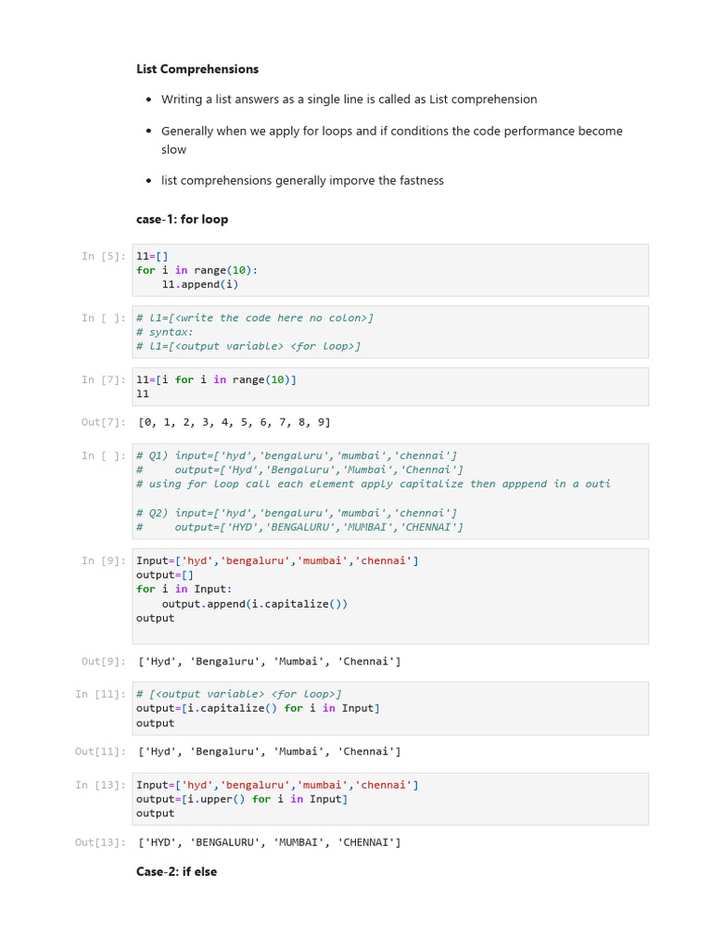The image size is (712, 950).
Task: Focus the cell containing output.append(i.capitalize())
Action: 390,596
